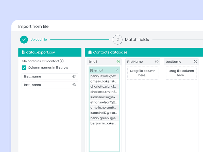203x152 pixels.
Task: Click the file icon beside data_export.csv
Action: (x=23, y=52)
